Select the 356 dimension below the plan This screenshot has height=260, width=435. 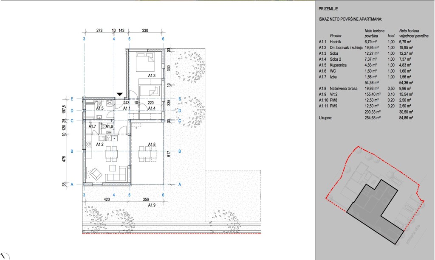(146, 199)
